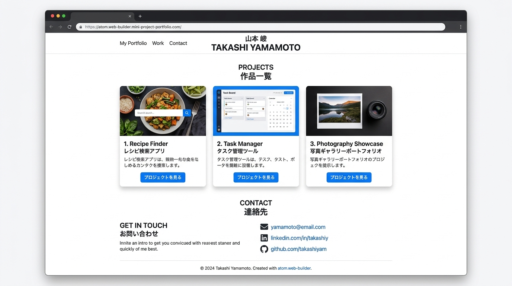Click view project button under Recipe Finder
The width and height of the screenshot is (512, 286).
pyautogui.click(x=163, y=178)
